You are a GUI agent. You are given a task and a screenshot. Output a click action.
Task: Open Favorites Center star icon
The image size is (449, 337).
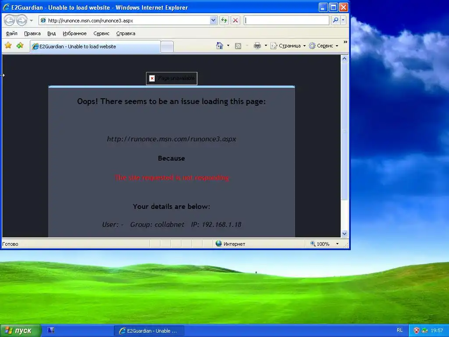(8, 46)
